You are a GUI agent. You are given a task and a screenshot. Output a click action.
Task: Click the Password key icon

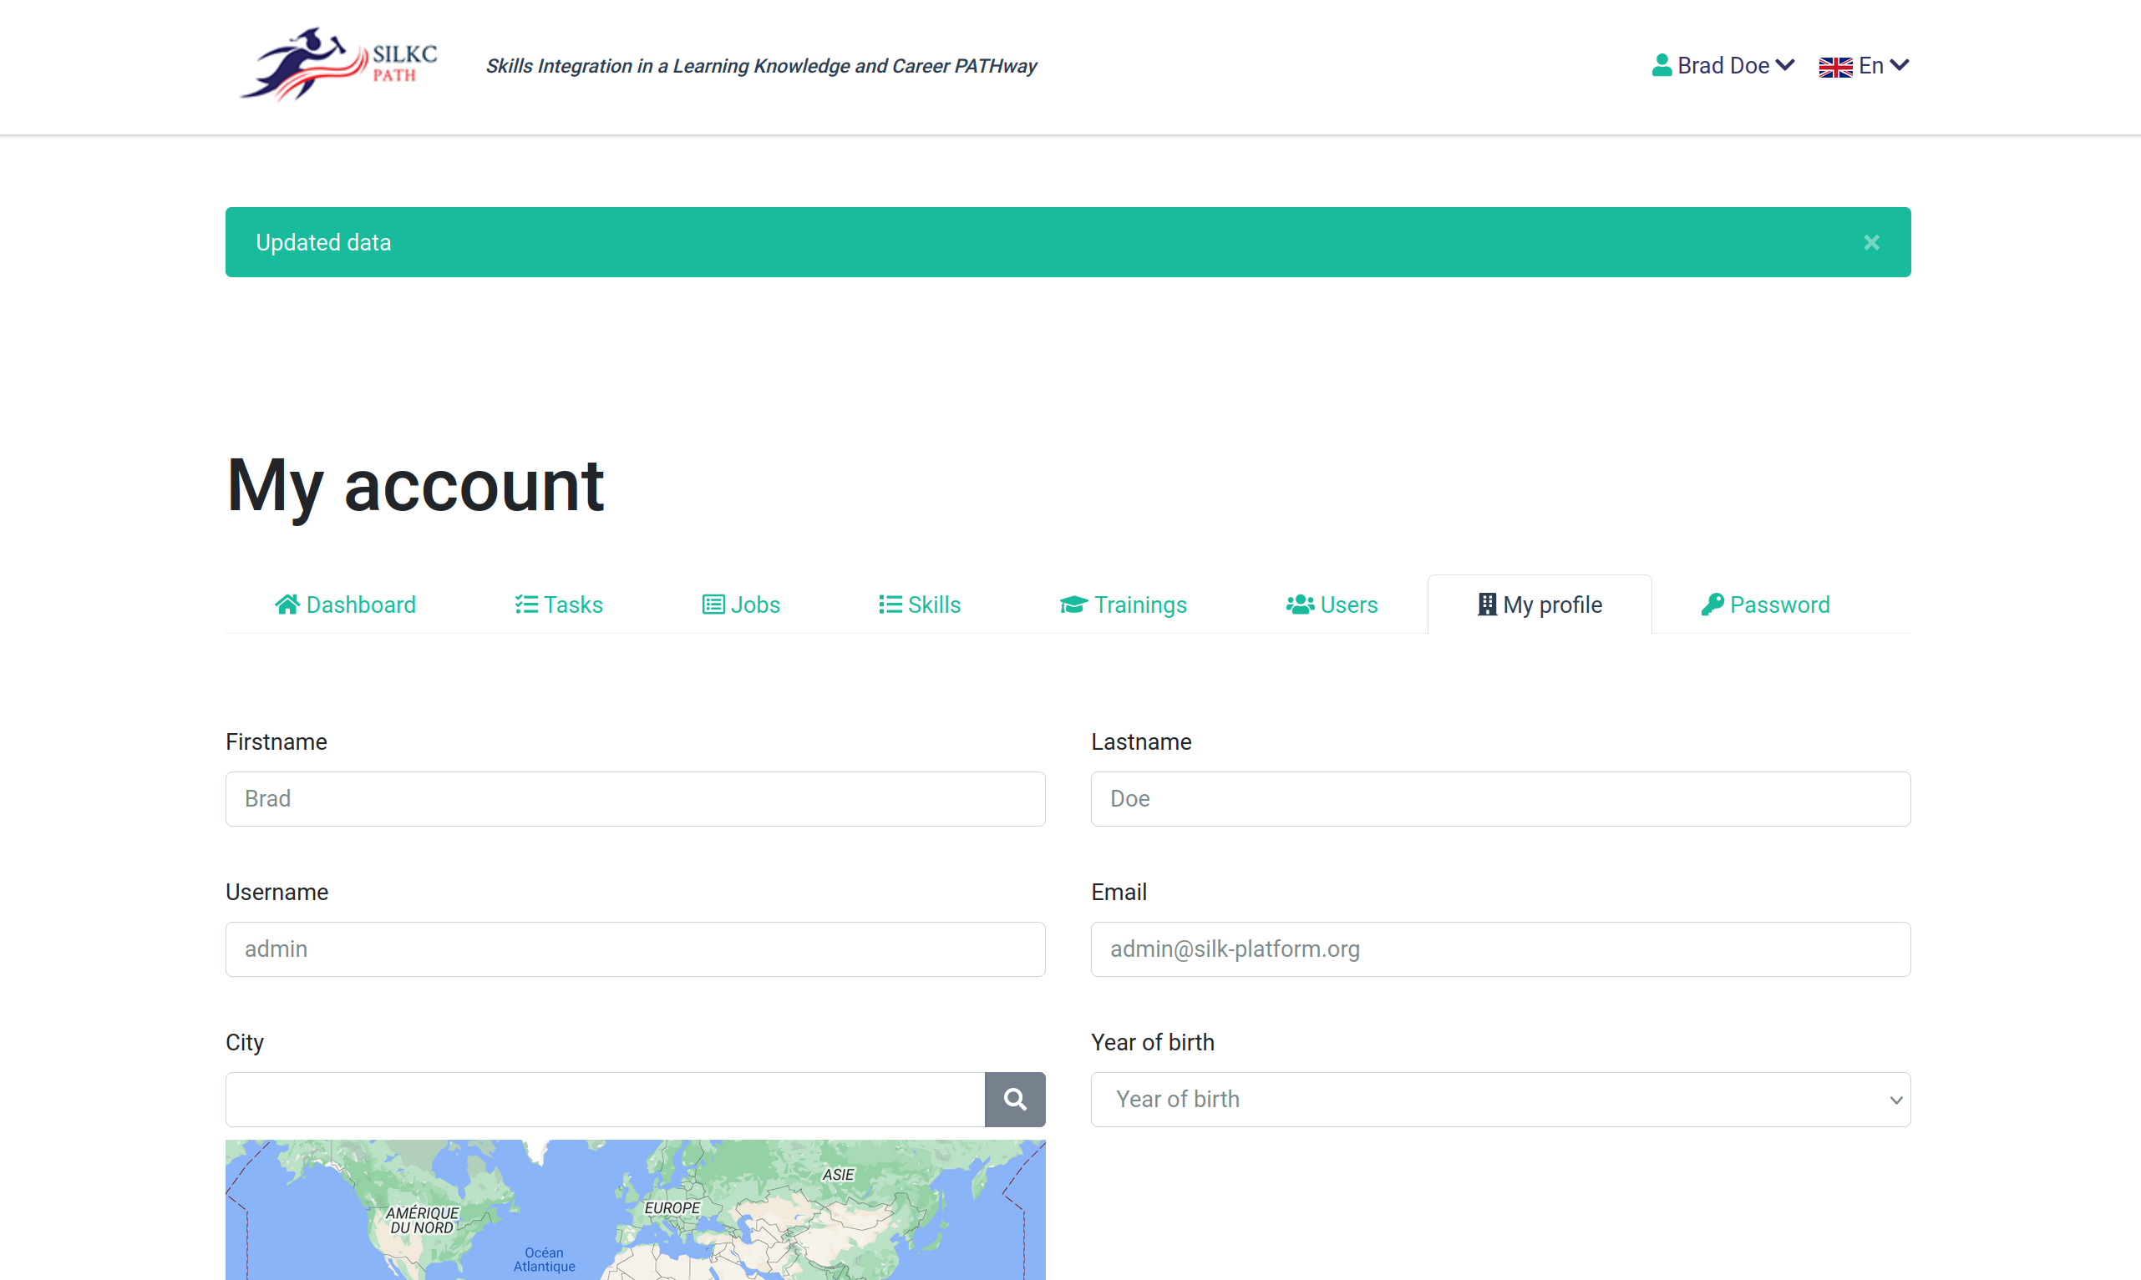tap(1713, 604)
